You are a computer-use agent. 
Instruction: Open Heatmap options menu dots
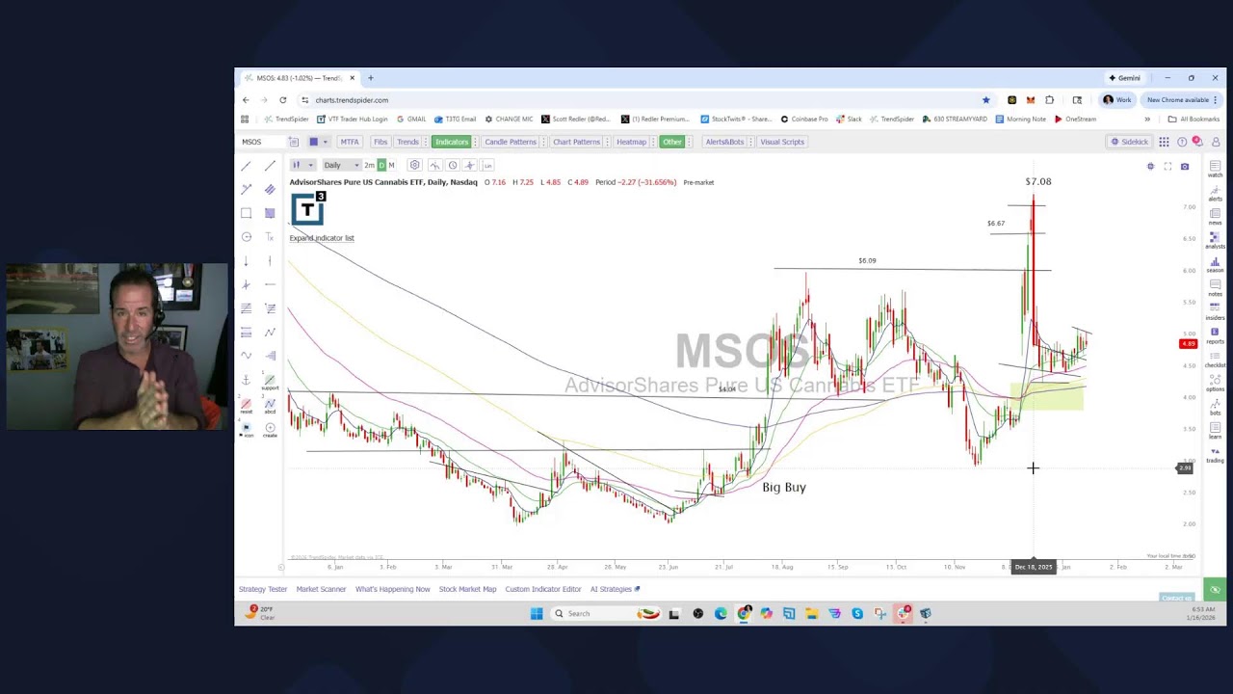pyautogui.click(x=652, y=142)
